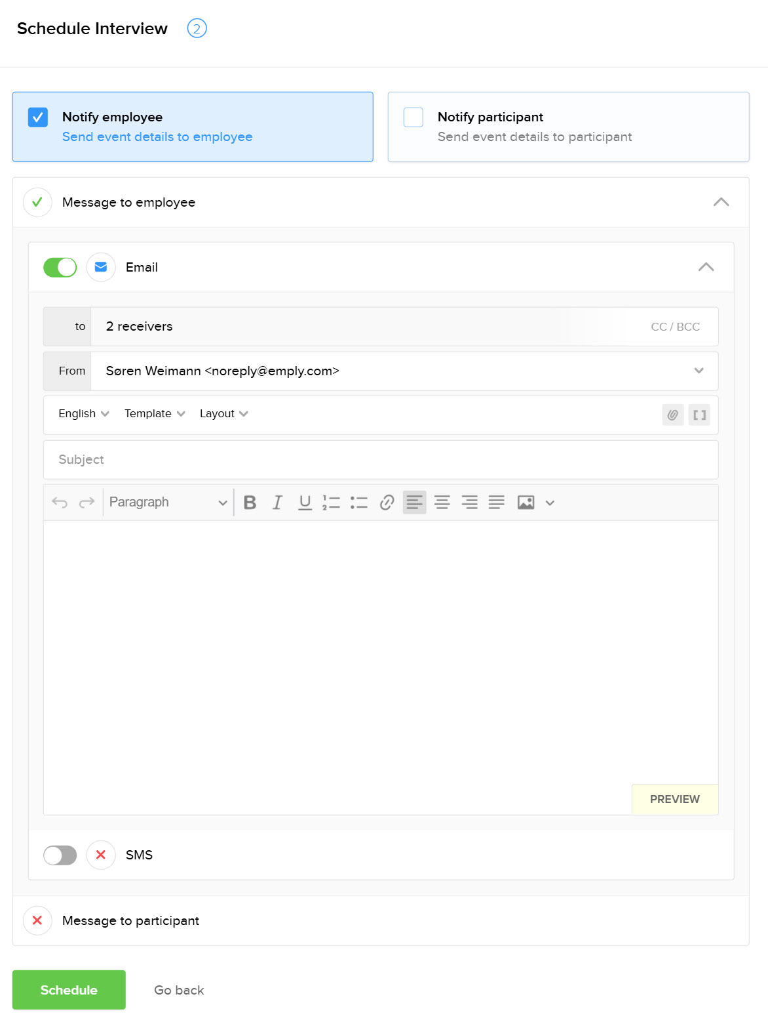This screenshot has width=768, height=1028.
Task: Apply italic formatting in the editor
Action: [277, 503]
